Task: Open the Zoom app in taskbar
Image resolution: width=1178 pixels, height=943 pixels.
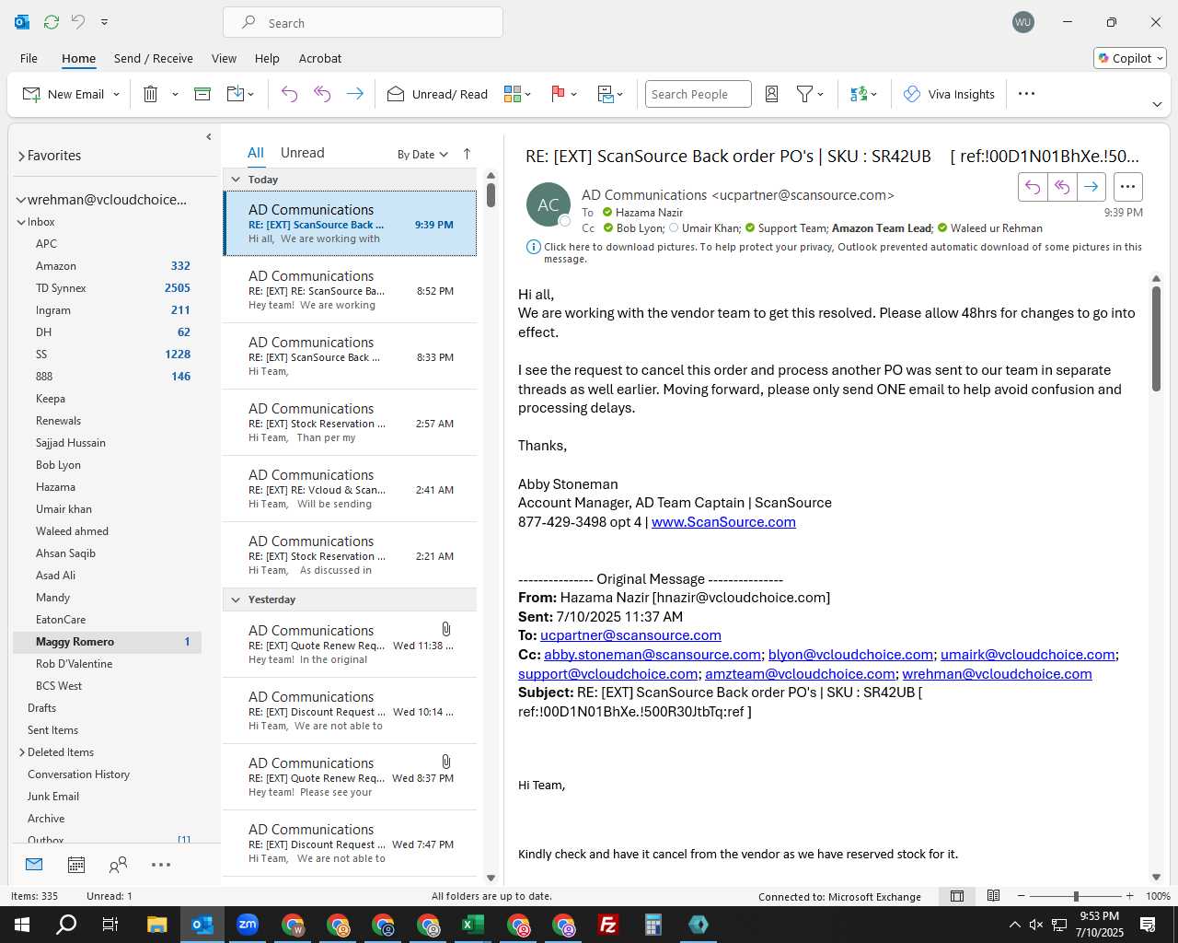Action: [248, 925]
